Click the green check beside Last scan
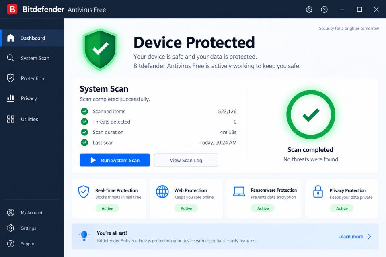 84,143
